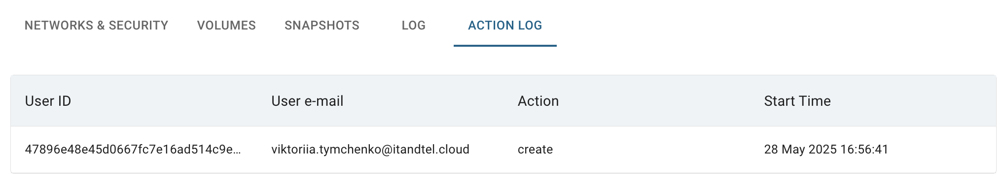Select the user ID starting with 47896e48
1006x184 pixels.
[133, 150]
